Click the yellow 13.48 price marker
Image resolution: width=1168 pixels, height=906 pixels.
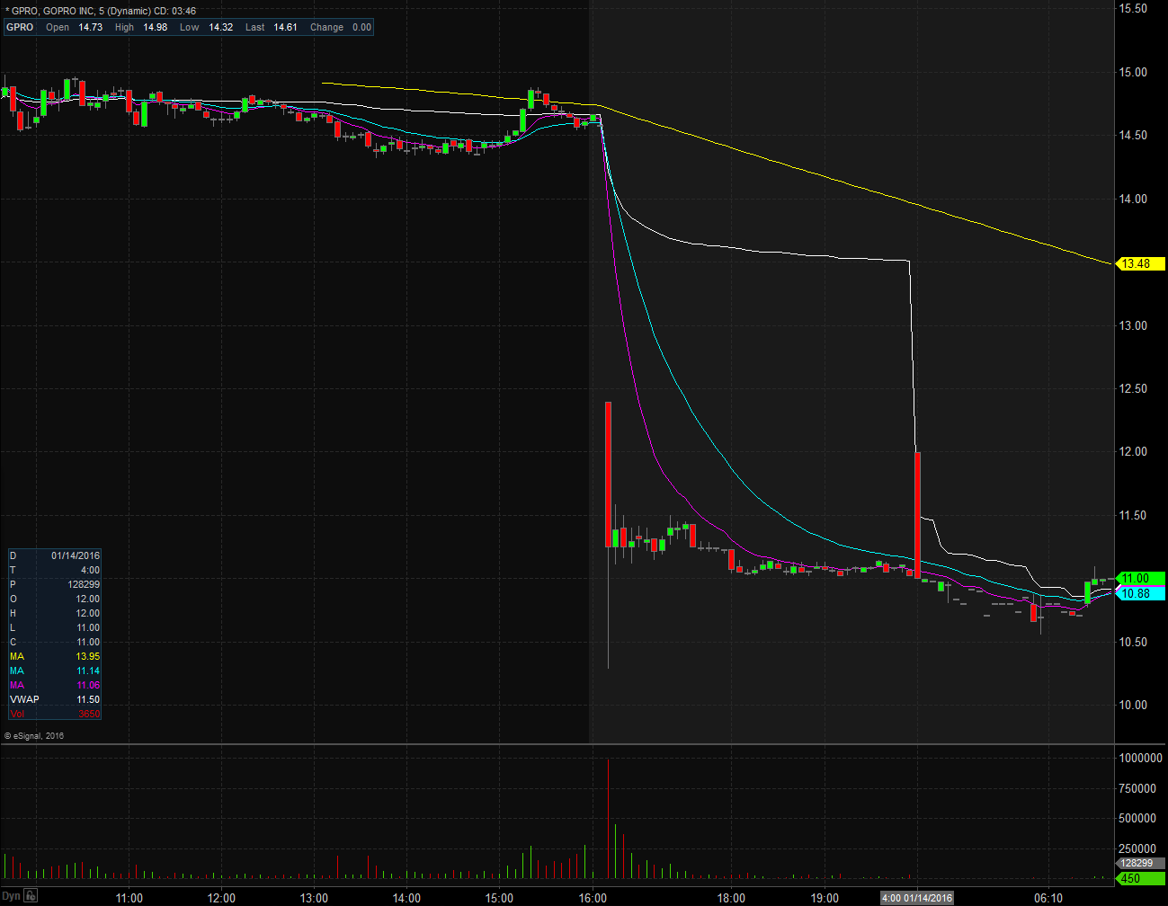coord(1137,263)
